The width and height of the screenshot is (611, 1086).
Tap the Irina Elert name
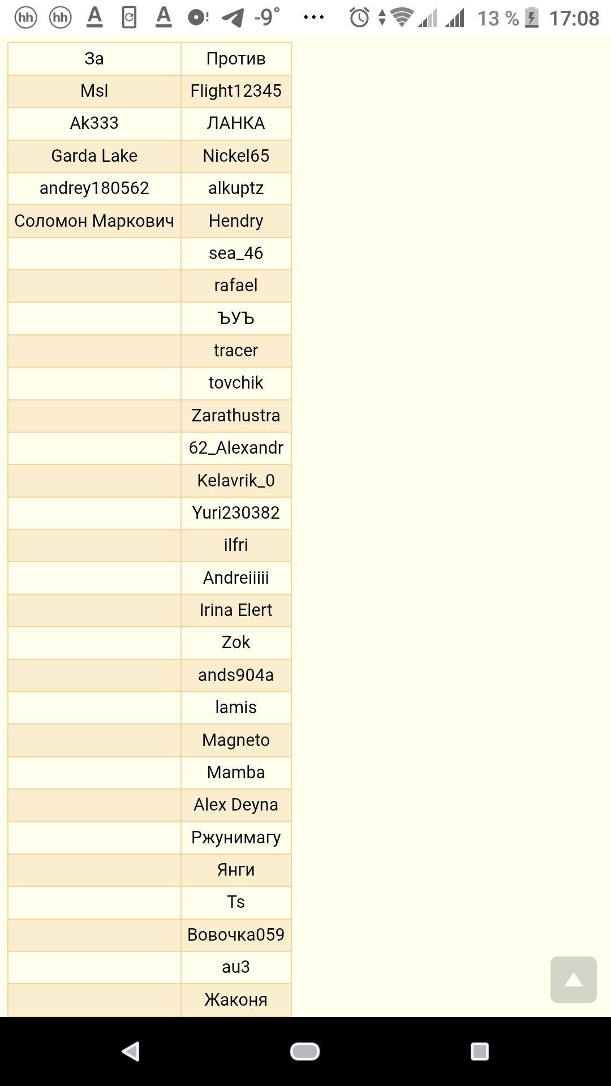coord(236,610)
